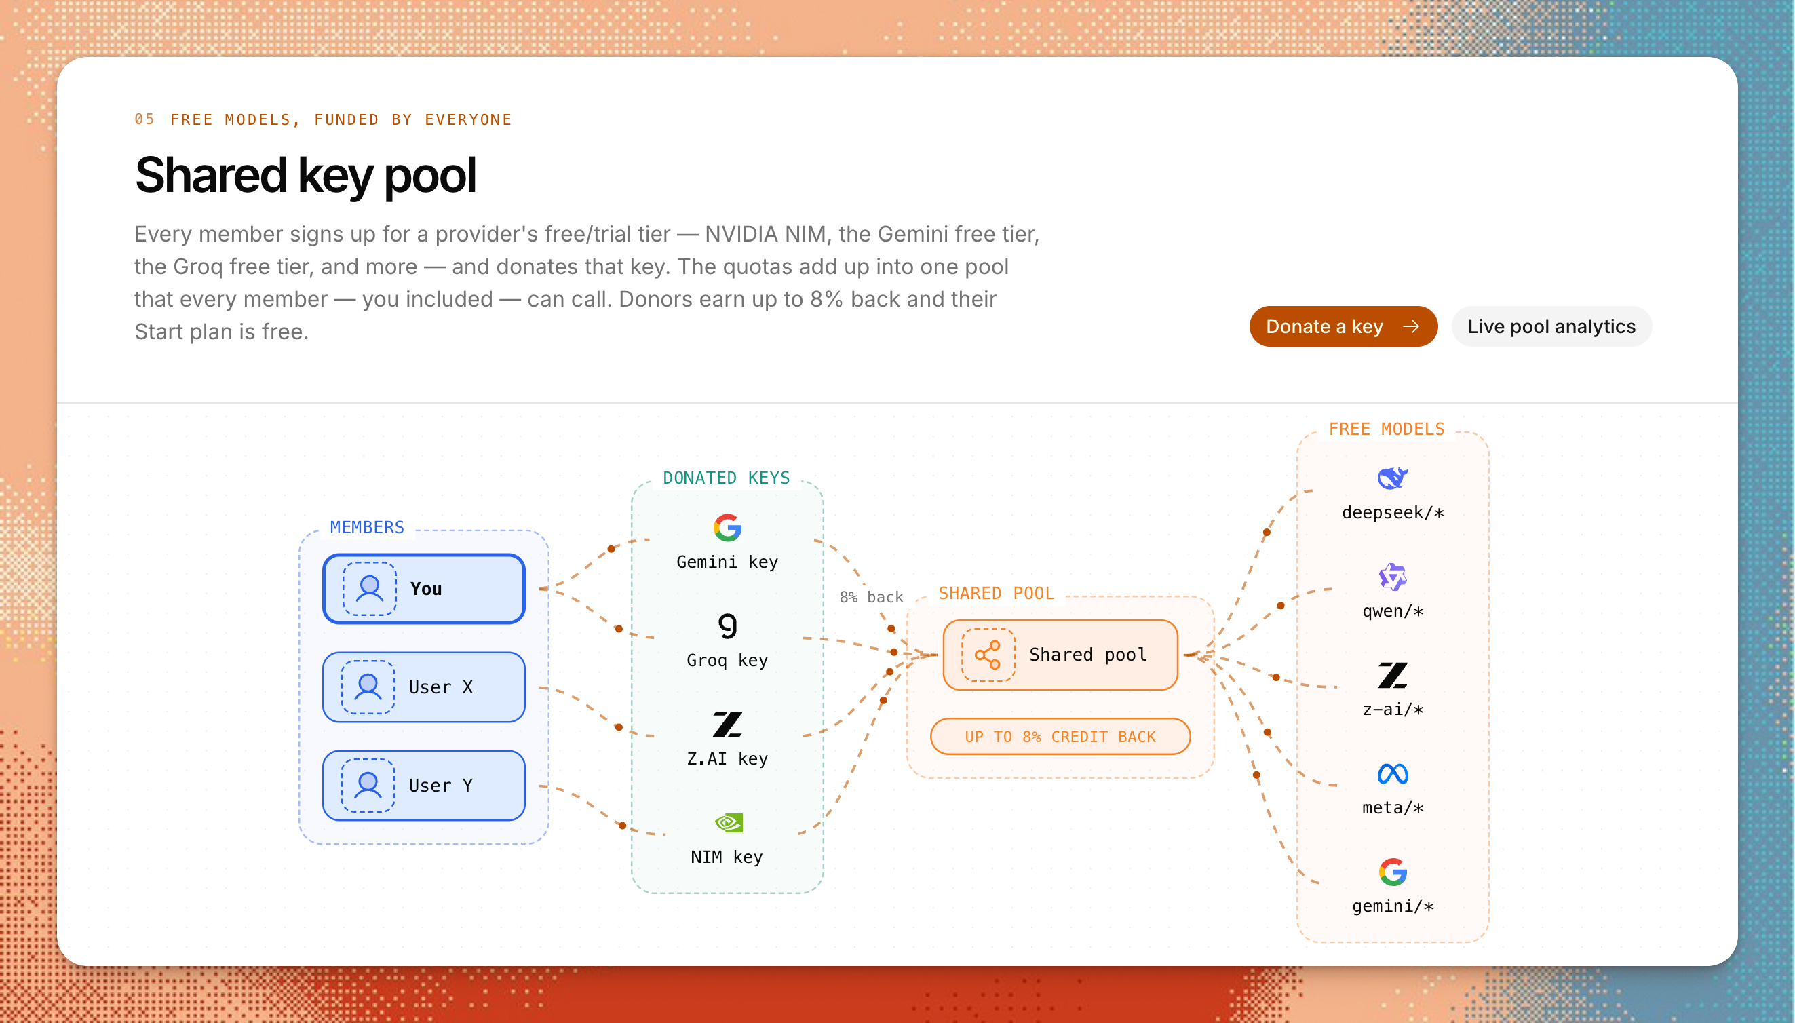Click the z-ai/* label
The width and height of the screenshot is (1795, 1023).
(x=1393, y=709)
